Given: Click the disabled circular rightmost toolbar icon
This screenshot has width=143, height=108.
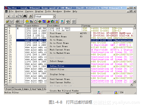Looking at the screenshot, I should (74, 21).
